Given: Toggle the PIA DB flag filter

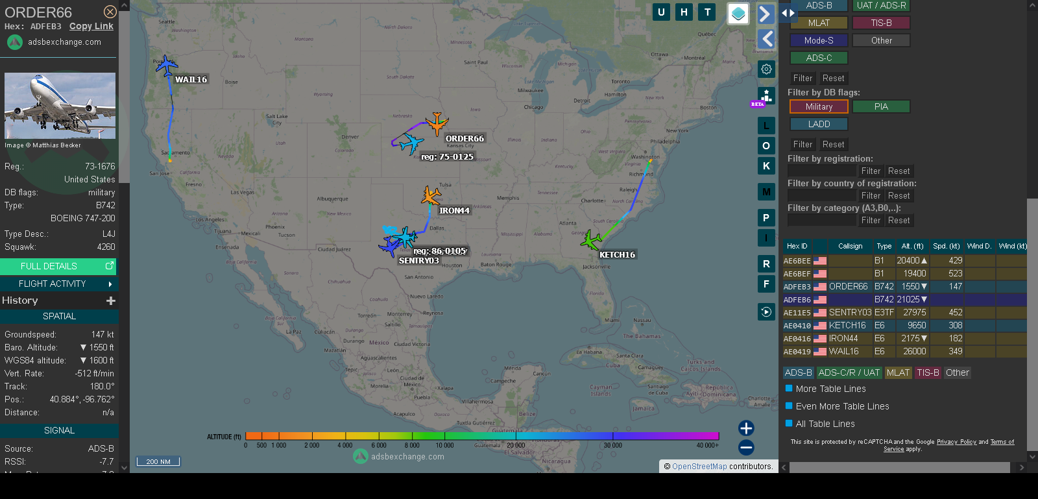Looking at the screenshot, I should point(881,106).
